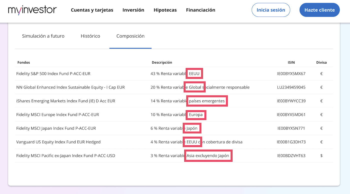This screenshot has height=194, width=350.
Task: Click ISIN IE00BDZVHT63
Action: pyautogui.click(x=291, y=155)
